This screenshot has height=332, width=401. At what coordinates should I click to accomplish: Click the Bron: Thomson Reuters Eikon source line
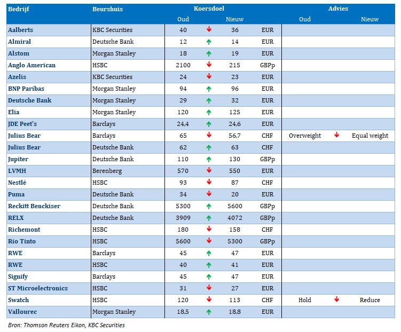[67, 325]
